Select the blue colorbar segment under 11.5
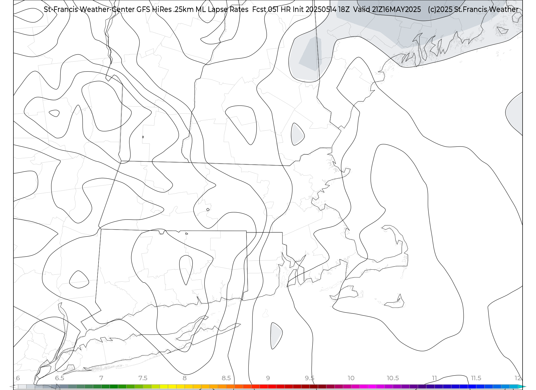Image resolution: width=536 pixels, height=390 pixels. 472,387
